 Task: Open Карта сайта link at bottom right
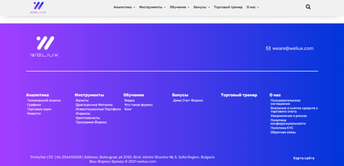(x=304, y=158)
